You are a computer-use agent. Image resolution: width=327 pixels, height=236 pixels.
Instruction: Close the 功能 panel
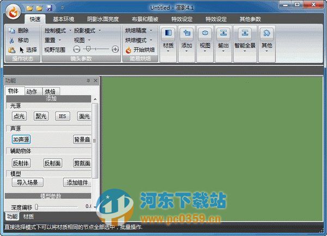(95, 81)
